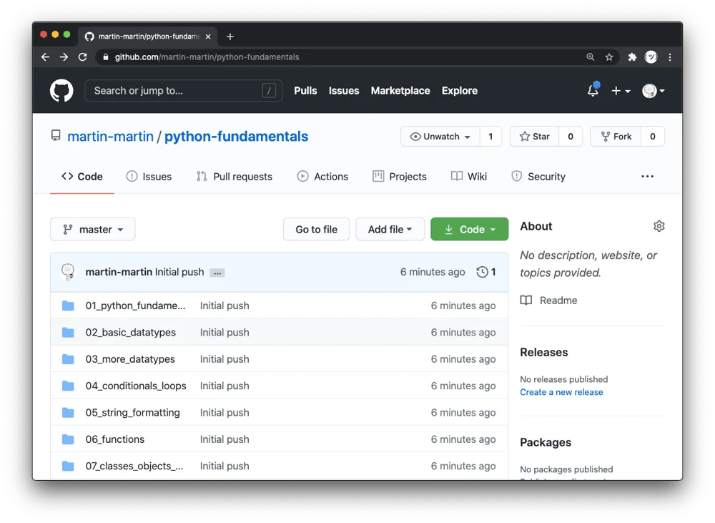Switch to the Pull requests tab

coord(235,177)
